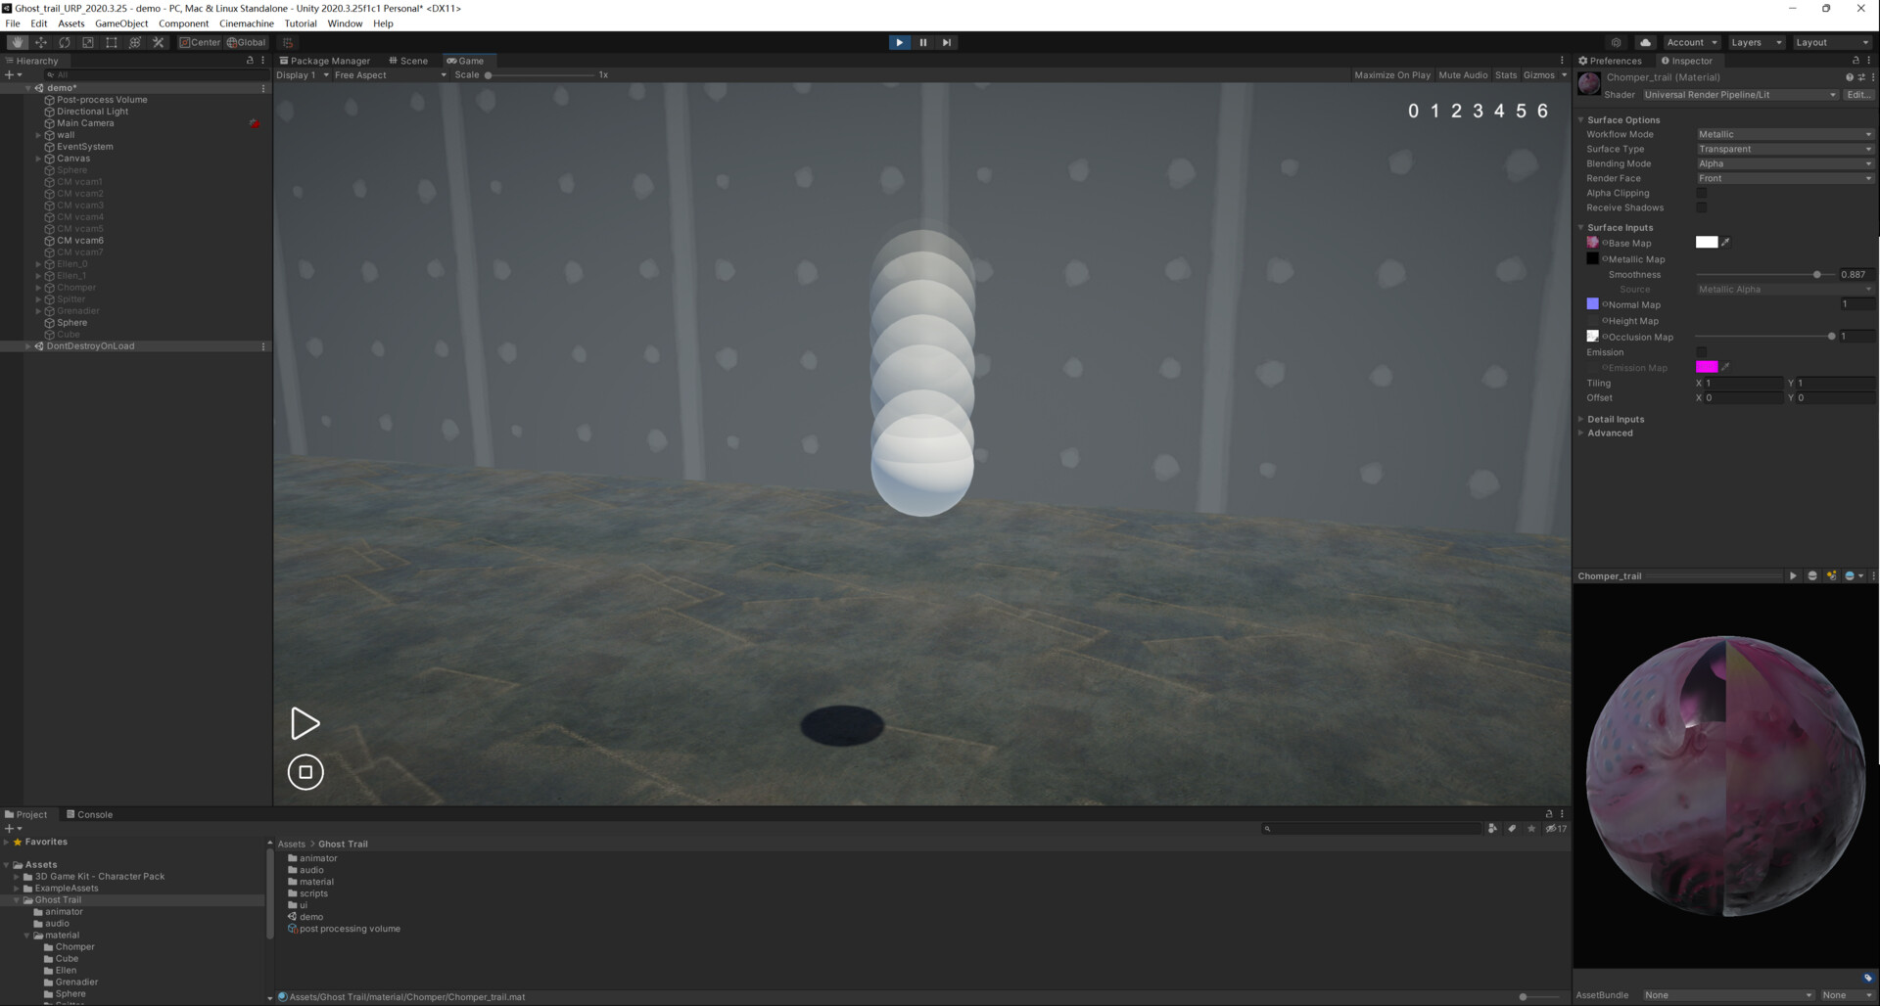Toggle Center pivot mode in the toolbar
The height and width of the screenshot is (1006, 1880).
coord(201,42)
